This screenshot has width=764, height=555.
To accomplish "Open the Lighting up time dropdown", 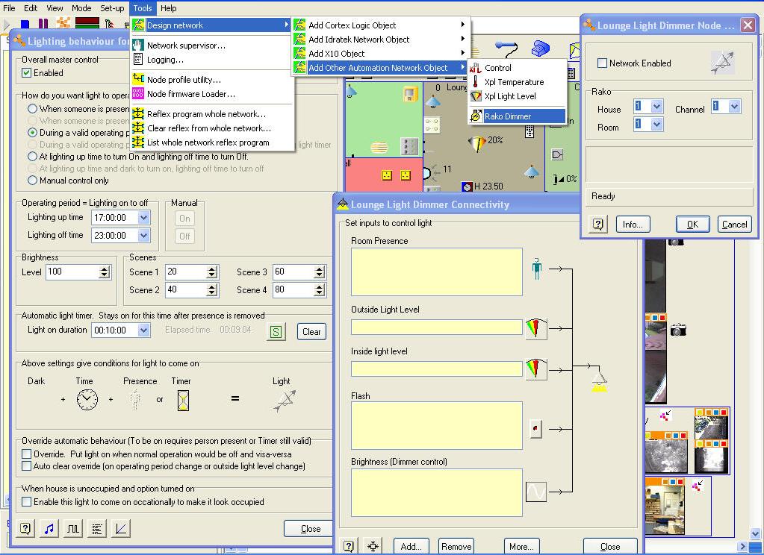I will click(143, 218).
